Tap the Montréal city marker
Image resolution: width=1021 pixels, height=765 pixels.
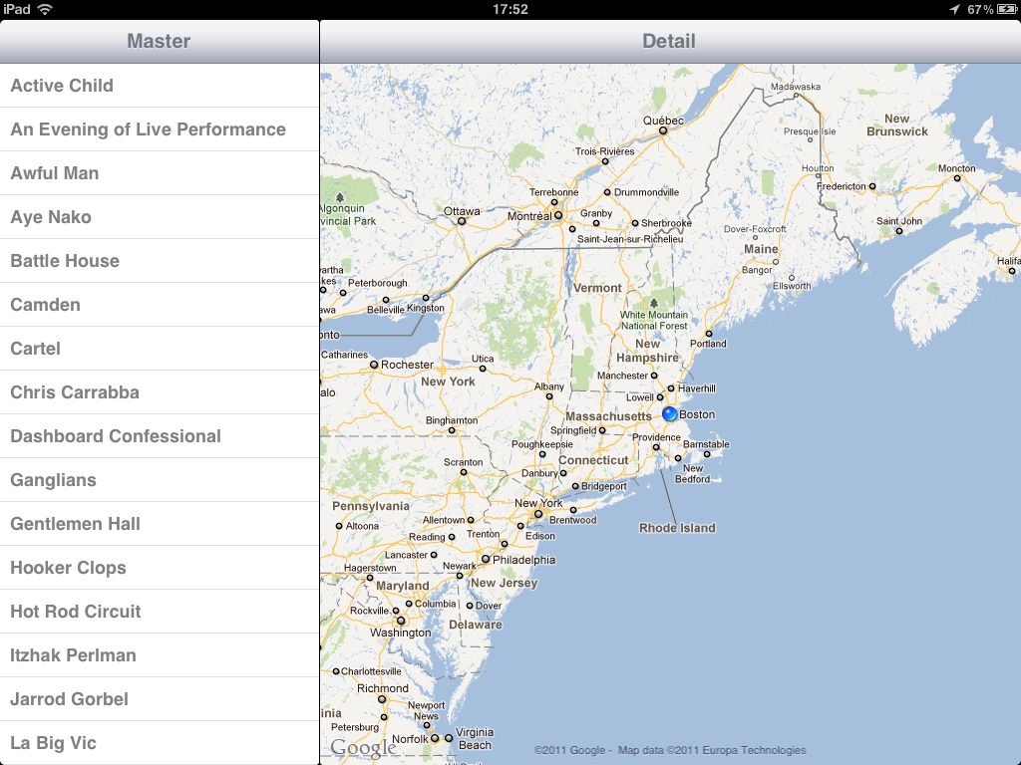click(x=558, y=215)
